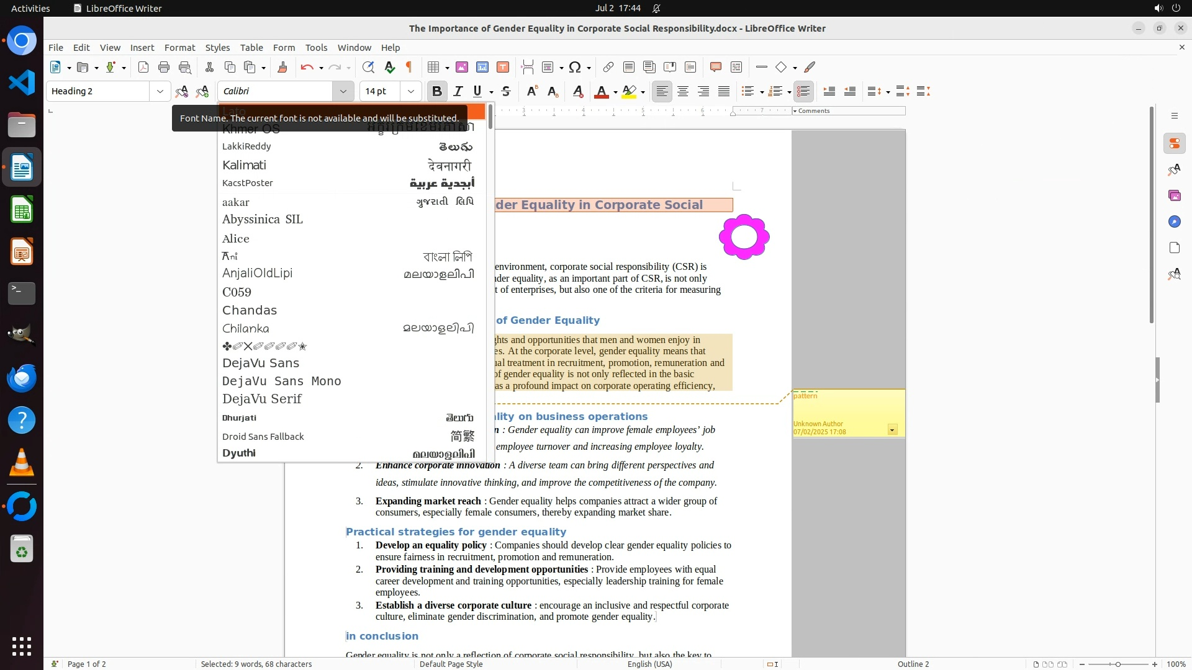Screen dimensions: 1192x670
Task: Open the Format menu
Action: (179, 47)
